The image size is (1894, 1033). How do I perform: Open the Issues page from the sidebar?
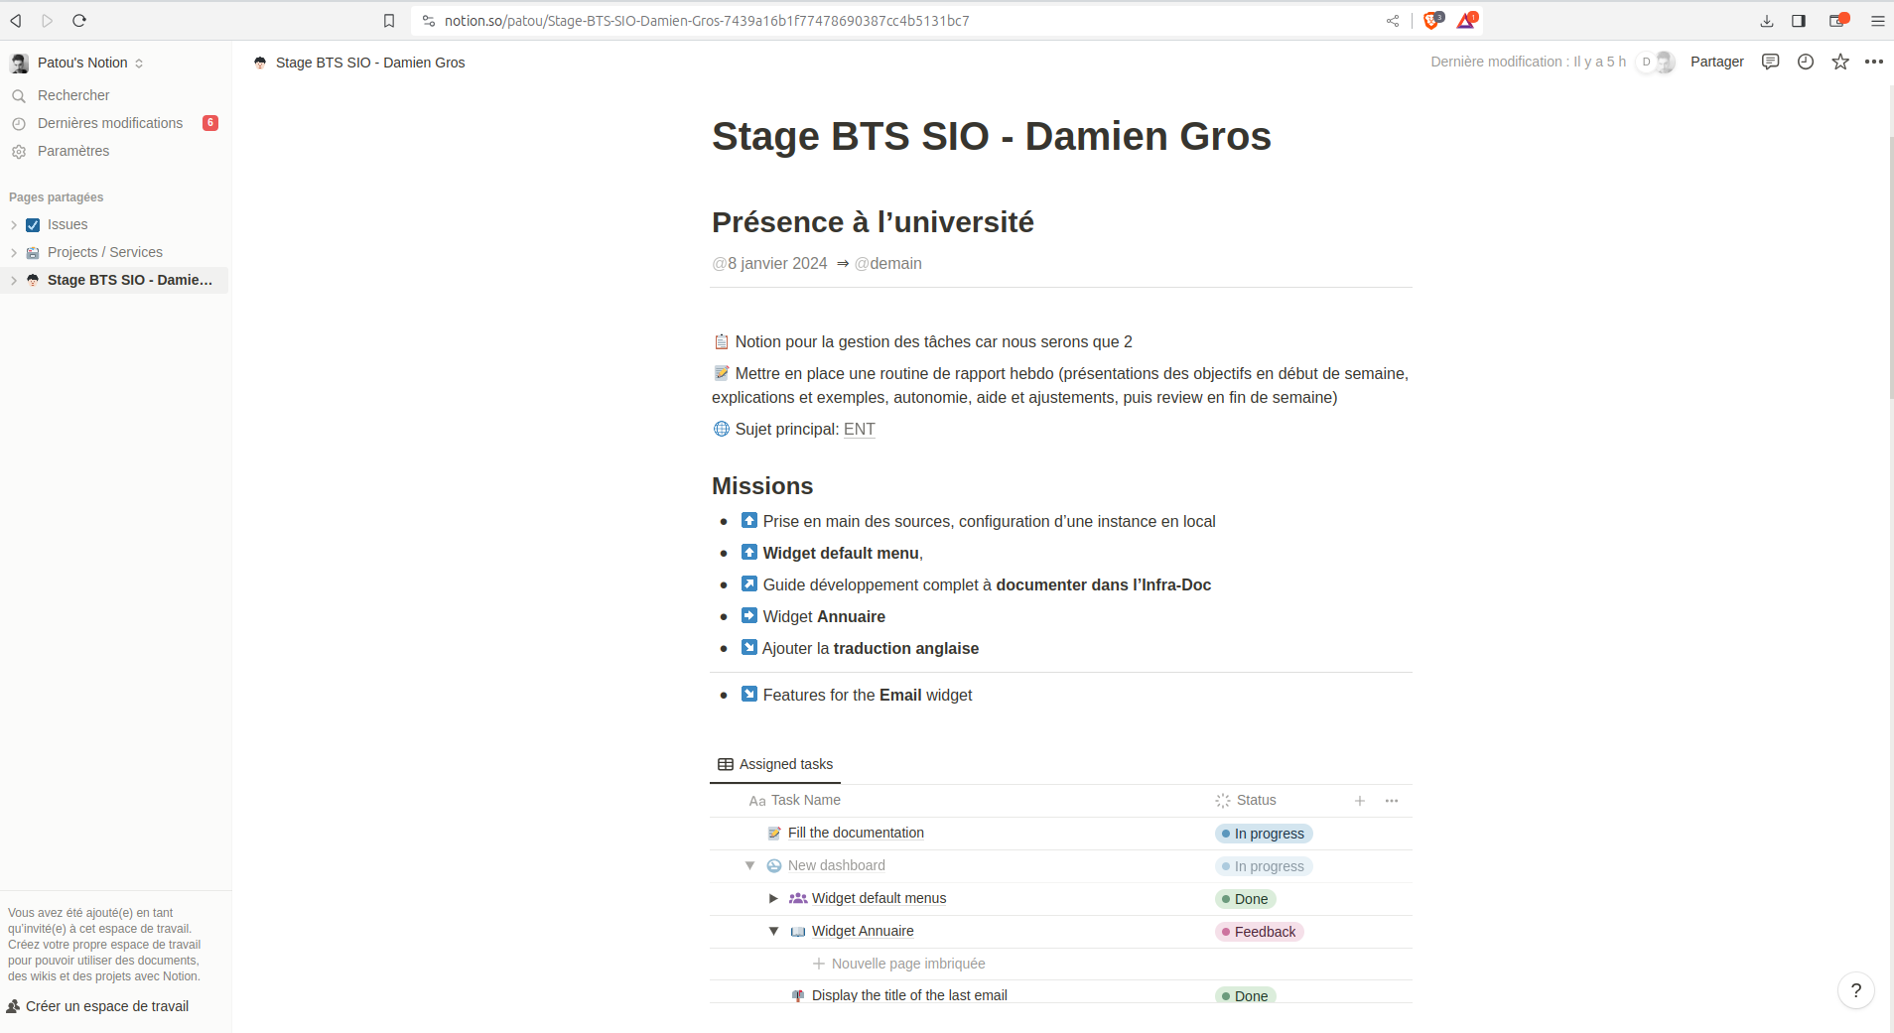[x=68, y=225]
